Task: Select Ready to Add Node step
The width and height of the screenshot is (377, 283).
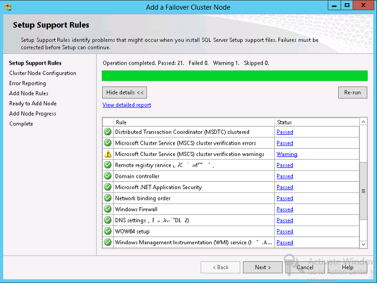Action: [x=33, y=103]
